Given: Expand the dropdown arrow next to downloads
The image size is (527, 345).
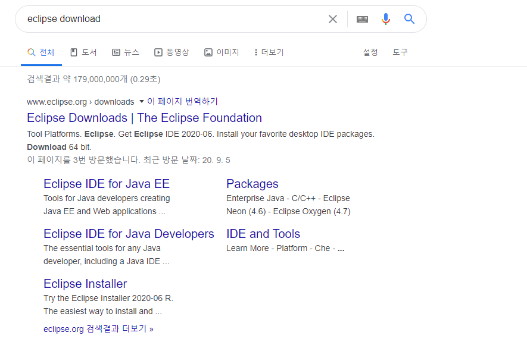Looking at the screenshot, I should click(x=142, y=101).
